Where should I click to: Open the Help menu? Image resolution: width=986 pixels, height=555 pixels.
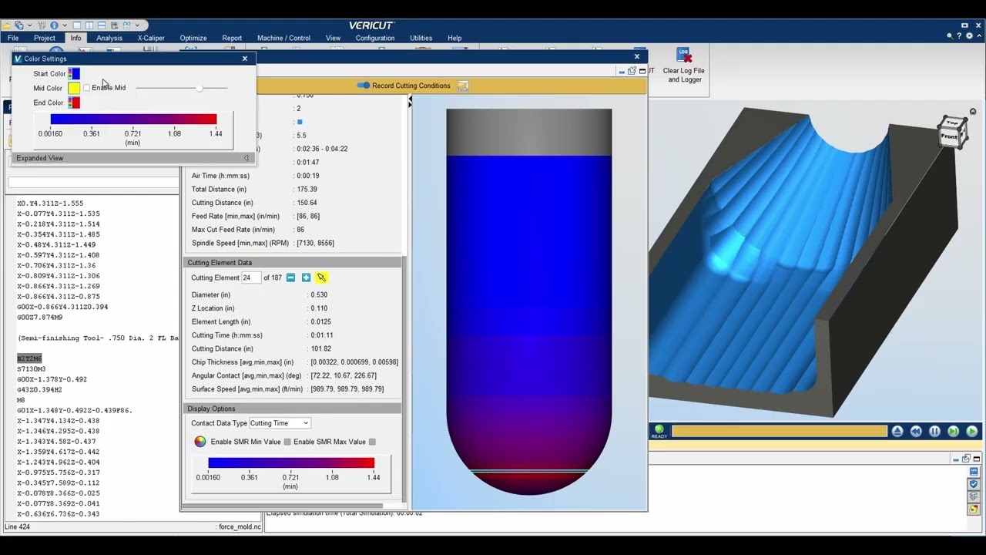[x=454, y=38]
